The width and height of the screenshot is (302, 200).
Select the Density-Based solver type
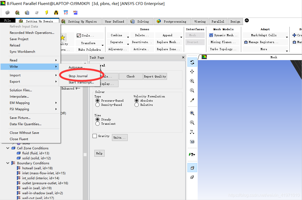click(x=98, y=105)
